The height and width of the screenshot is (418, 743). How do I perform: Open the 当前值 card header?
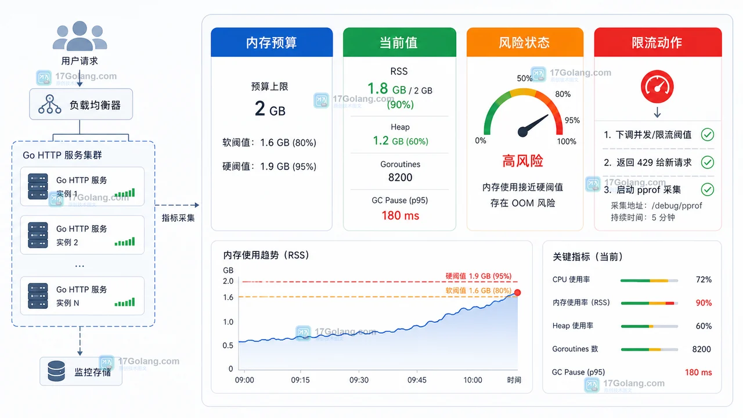point(399,42)
